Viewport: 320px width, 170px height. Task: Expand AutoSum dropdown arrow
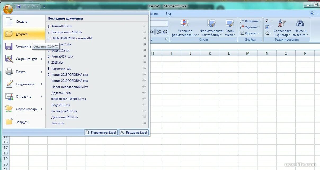[x=271, y=21]
